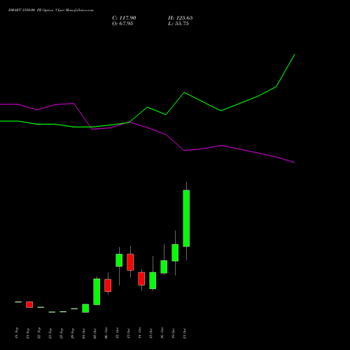Click the DMART 3350.00 PE chart title
Screen dimensions: 350x350
click(51, 10)
